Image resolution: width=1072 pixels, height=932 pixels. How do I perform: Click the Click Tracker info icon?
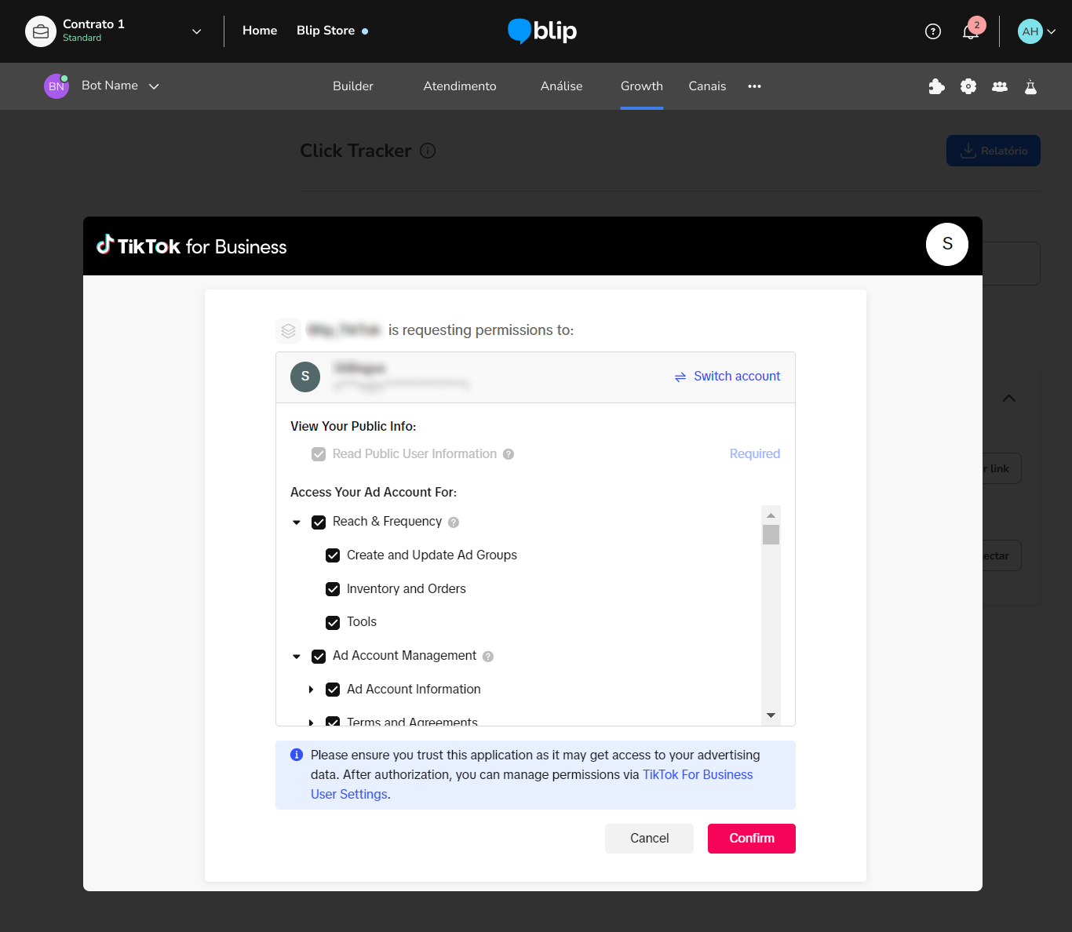428,151
